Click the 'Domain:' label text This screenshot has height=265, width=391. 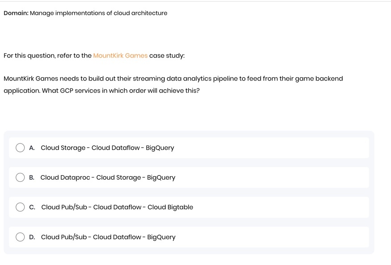point(16,13)
